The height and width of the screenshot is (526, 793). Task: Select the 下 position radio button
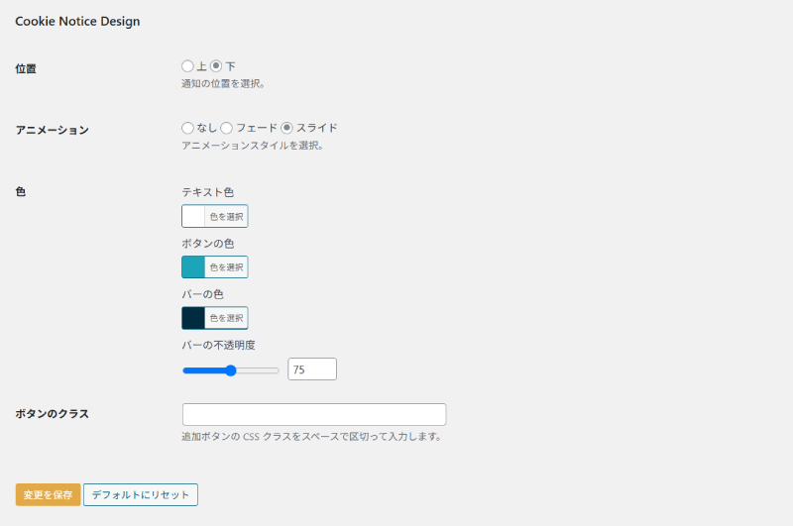(216, 66)
